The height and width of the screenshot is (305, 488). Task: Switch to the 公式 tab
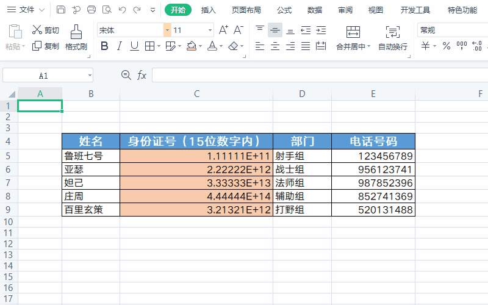[x=284, y=10]
